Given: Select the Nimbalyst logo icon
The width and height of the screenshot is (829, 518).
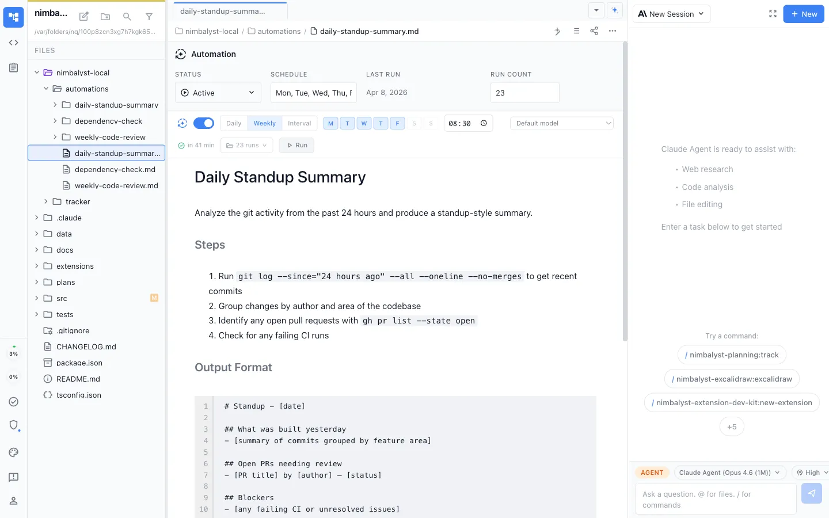Looking at the screenshot, I should (x=13, y=17).
